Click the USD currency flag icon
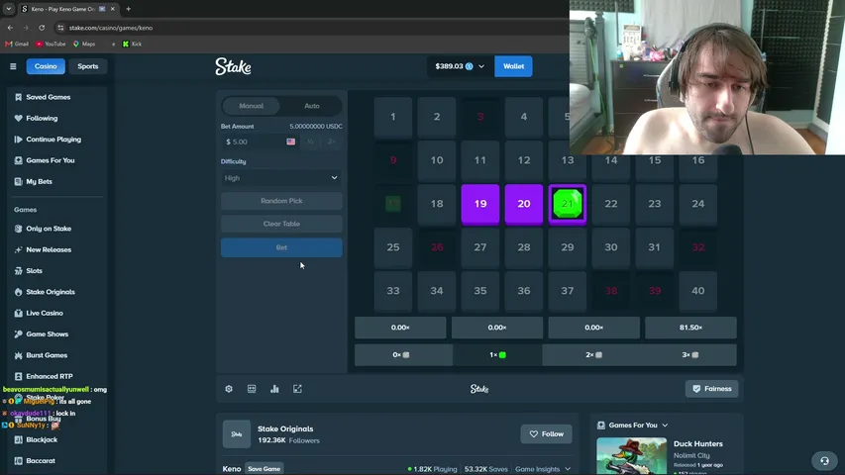 (291, 142)
